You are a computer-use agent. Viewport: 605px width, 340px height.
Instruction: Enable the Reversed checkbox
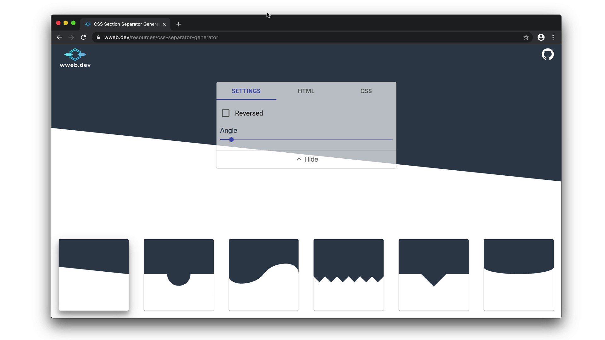tap(226, 113)
